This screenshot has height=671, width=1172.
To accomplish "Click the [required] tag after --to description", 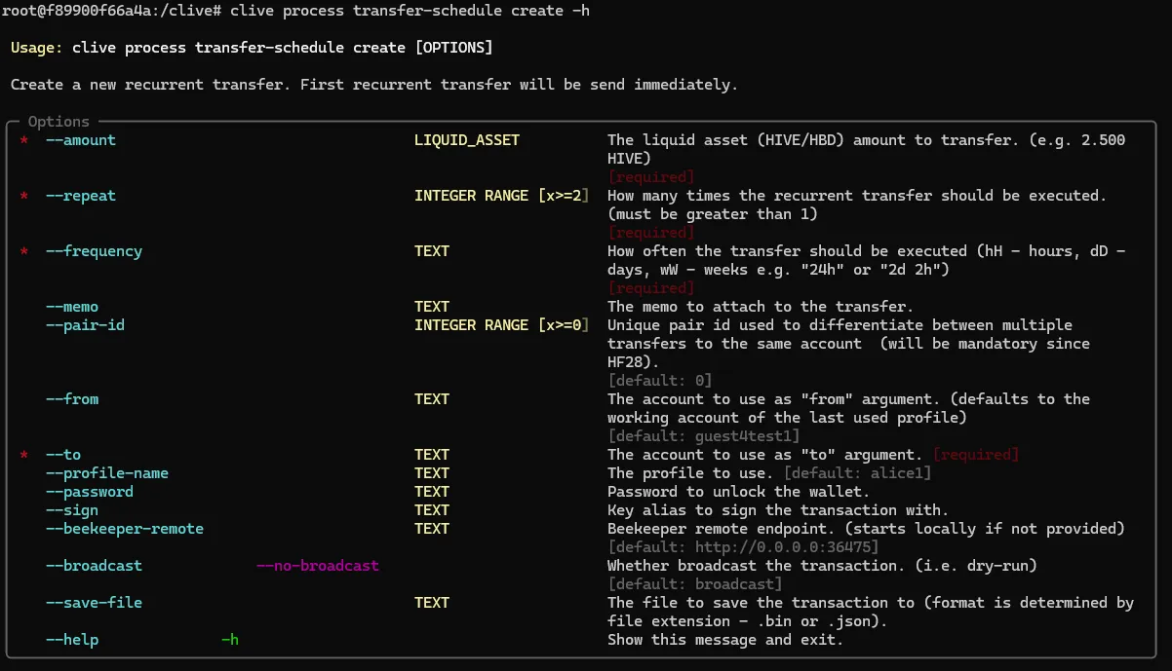I will click(976, 455).
